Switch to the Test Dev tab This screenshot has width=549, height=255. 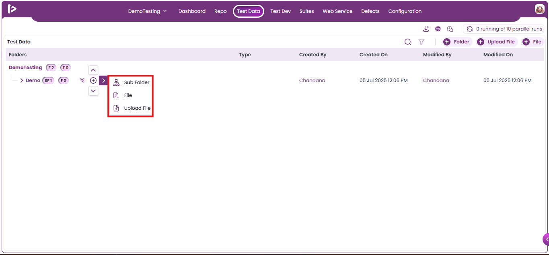(x=280, y=11)
